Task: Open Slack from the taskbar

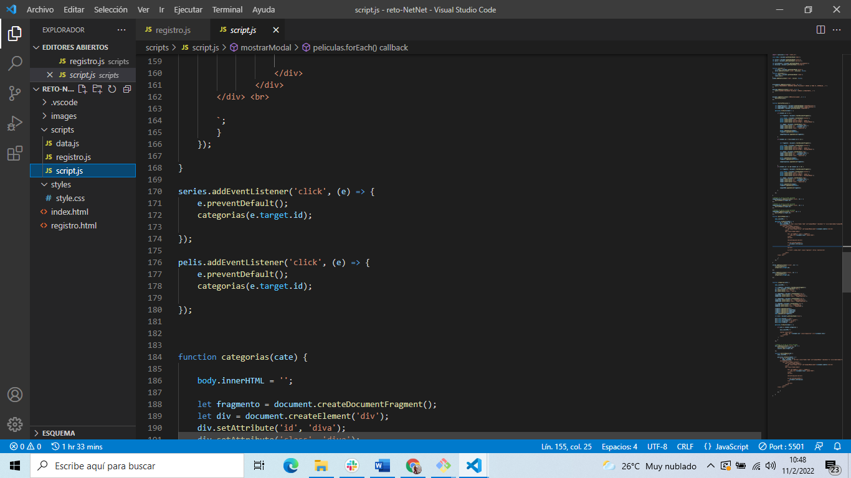Action: (x=351, y=466)
